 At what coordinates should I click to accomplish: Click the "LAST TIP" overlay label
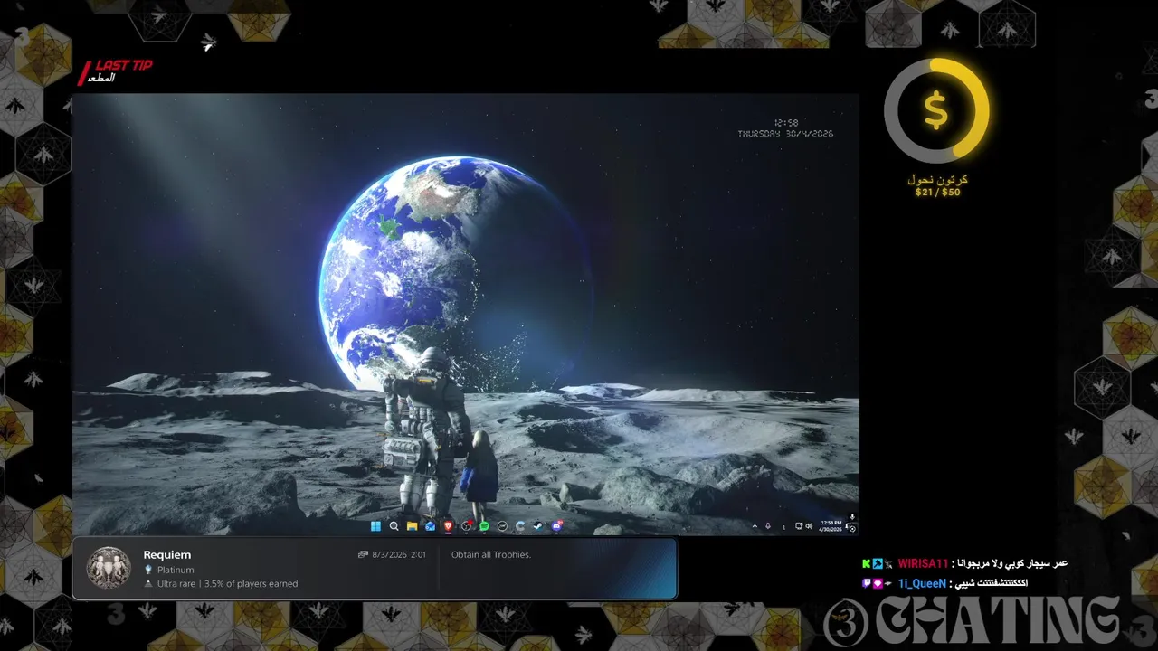[124, 65]
